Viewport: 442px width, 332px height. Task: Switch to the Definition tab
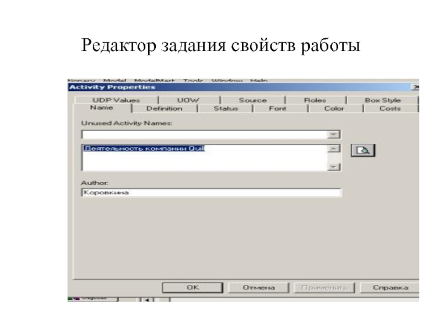[x=164, y=108]
